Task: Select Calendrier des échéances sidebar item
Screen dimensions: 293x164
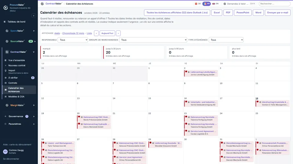Action: click(19, 90)
